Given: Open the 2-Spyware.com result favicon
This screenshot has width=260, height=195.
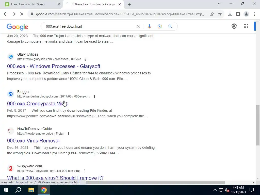Looking at the screenshot, I should (11, 168).
